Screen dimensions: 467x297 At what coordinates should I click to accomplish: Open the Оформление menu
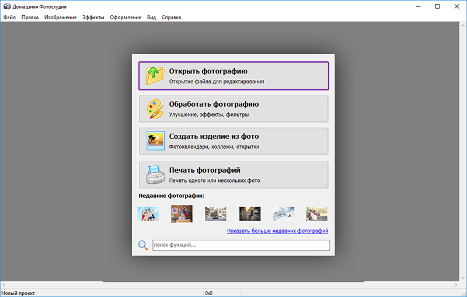[126, 18]
